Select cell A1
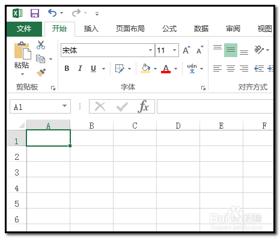The width and height of the screenshot is (280, 238). (48, 138)
